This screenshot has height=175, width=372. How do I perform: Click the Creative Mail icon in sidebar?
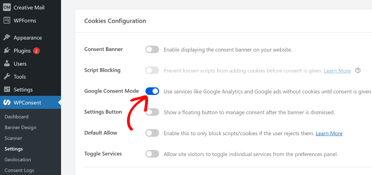pyautogui.click(x=7, y=7)
